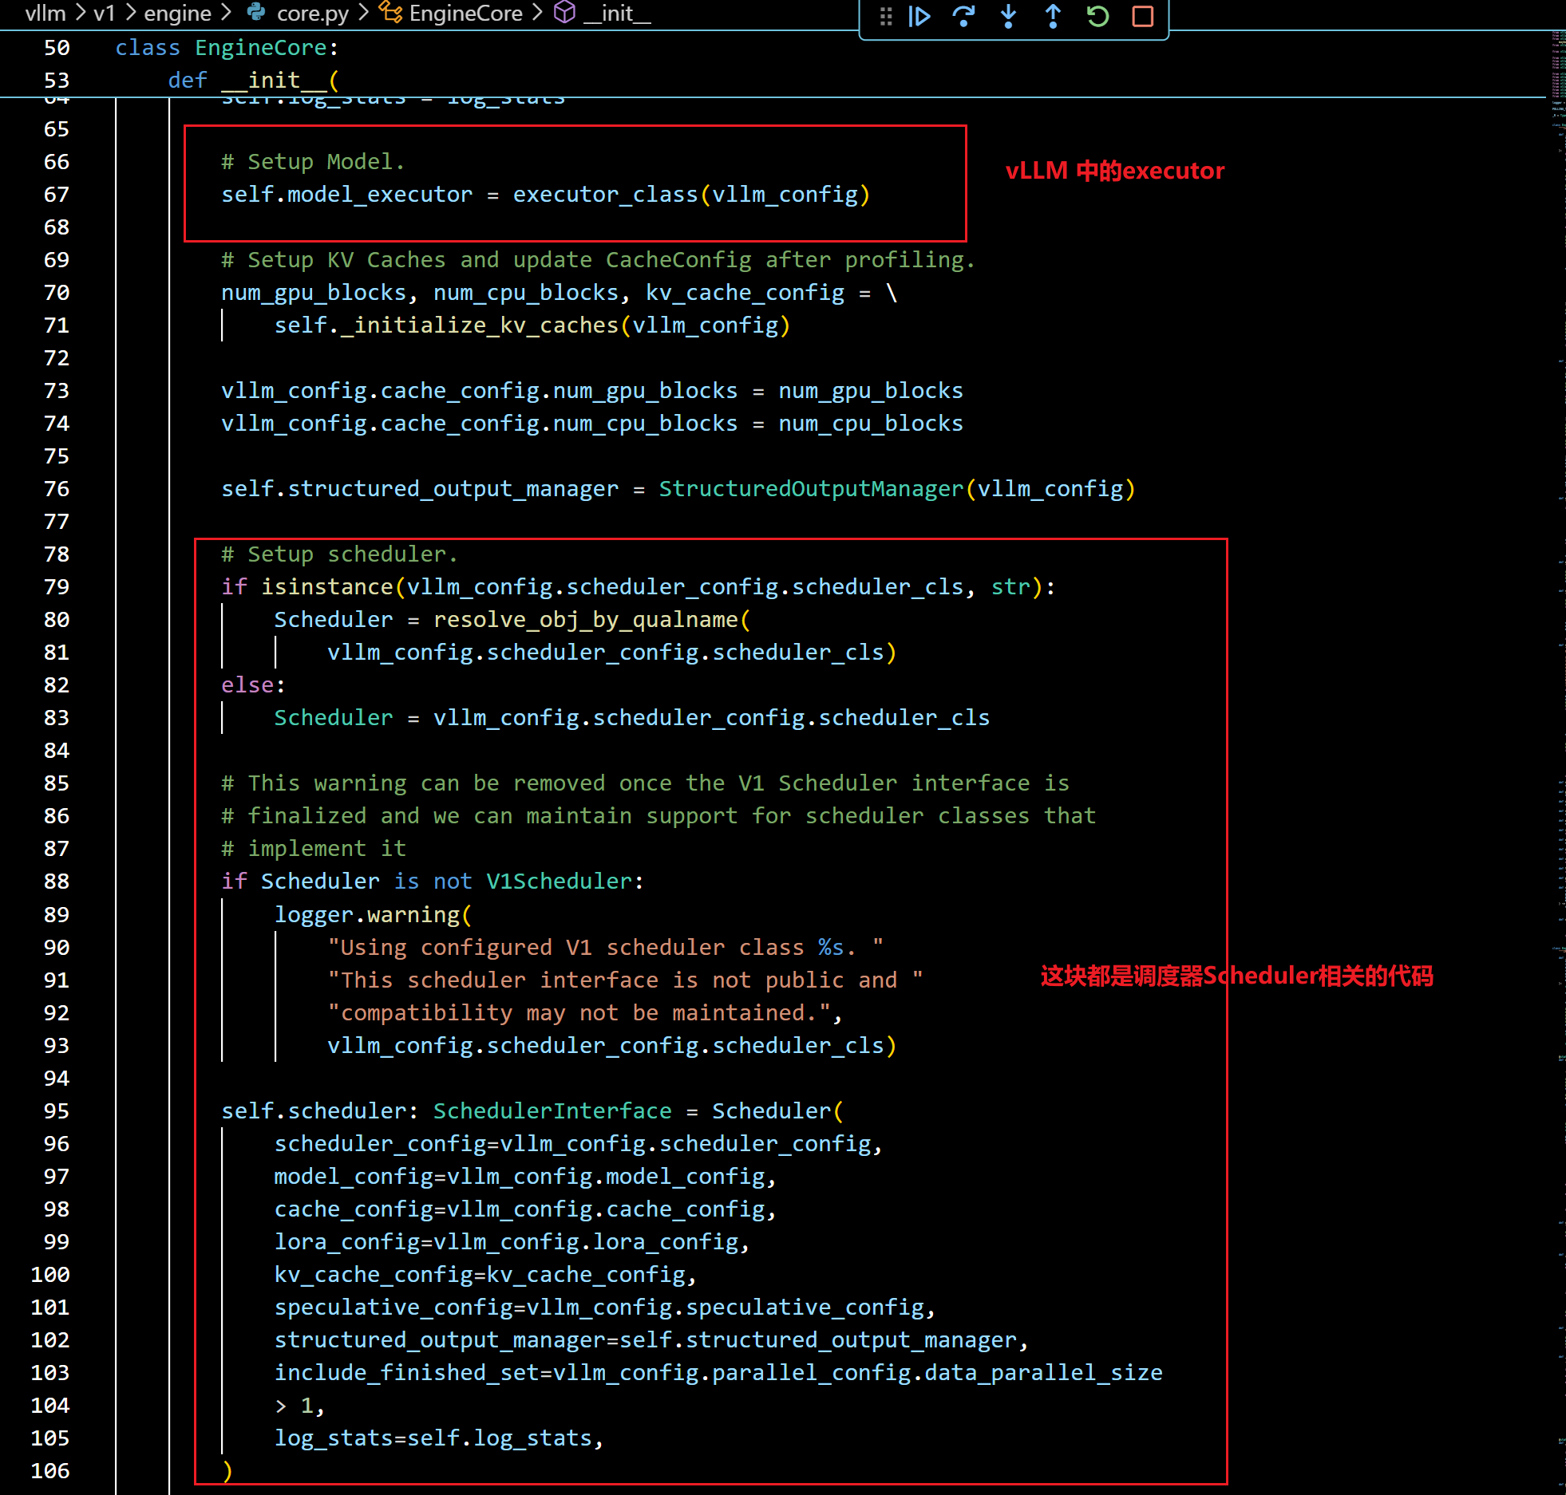Click the debug toolbar drag handle
The width and height of the screenshot is (1566, 1495).
pyautogui.click(x=885, y=16)
